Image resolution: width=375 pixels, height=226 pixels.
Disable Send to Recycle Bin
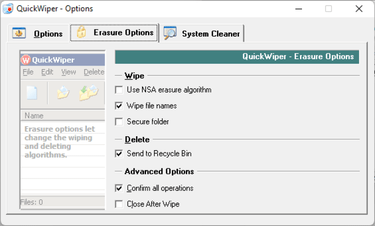click(x=119, y=153)
